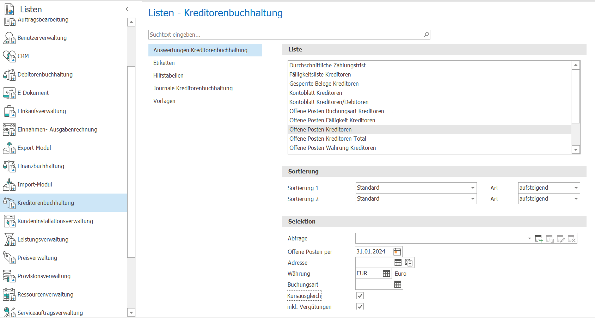Open Export-Modul icon in sidebar
This screenshot has height=318, width=595.
[9, 148]
